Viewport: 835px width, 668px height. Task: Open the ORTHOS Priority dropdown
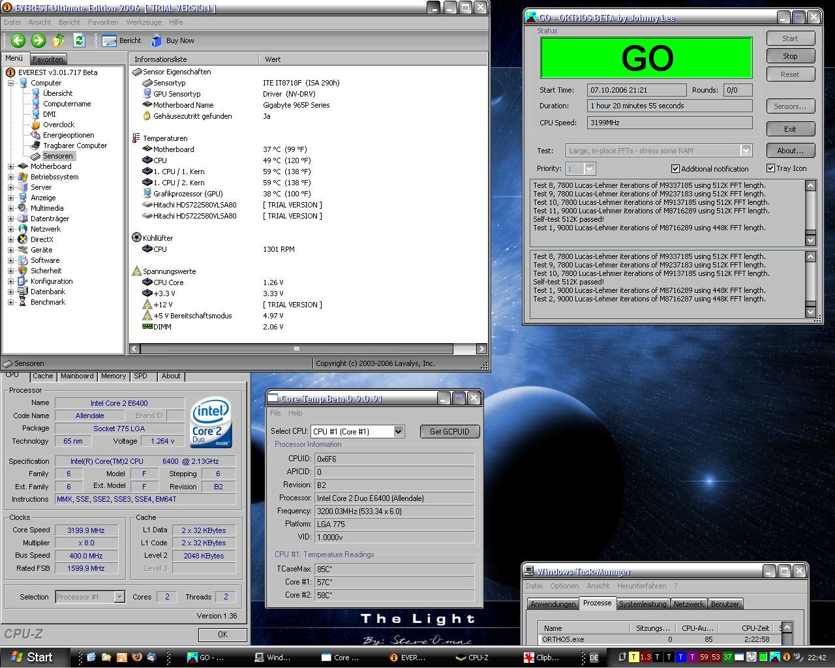tap(590, 169)
